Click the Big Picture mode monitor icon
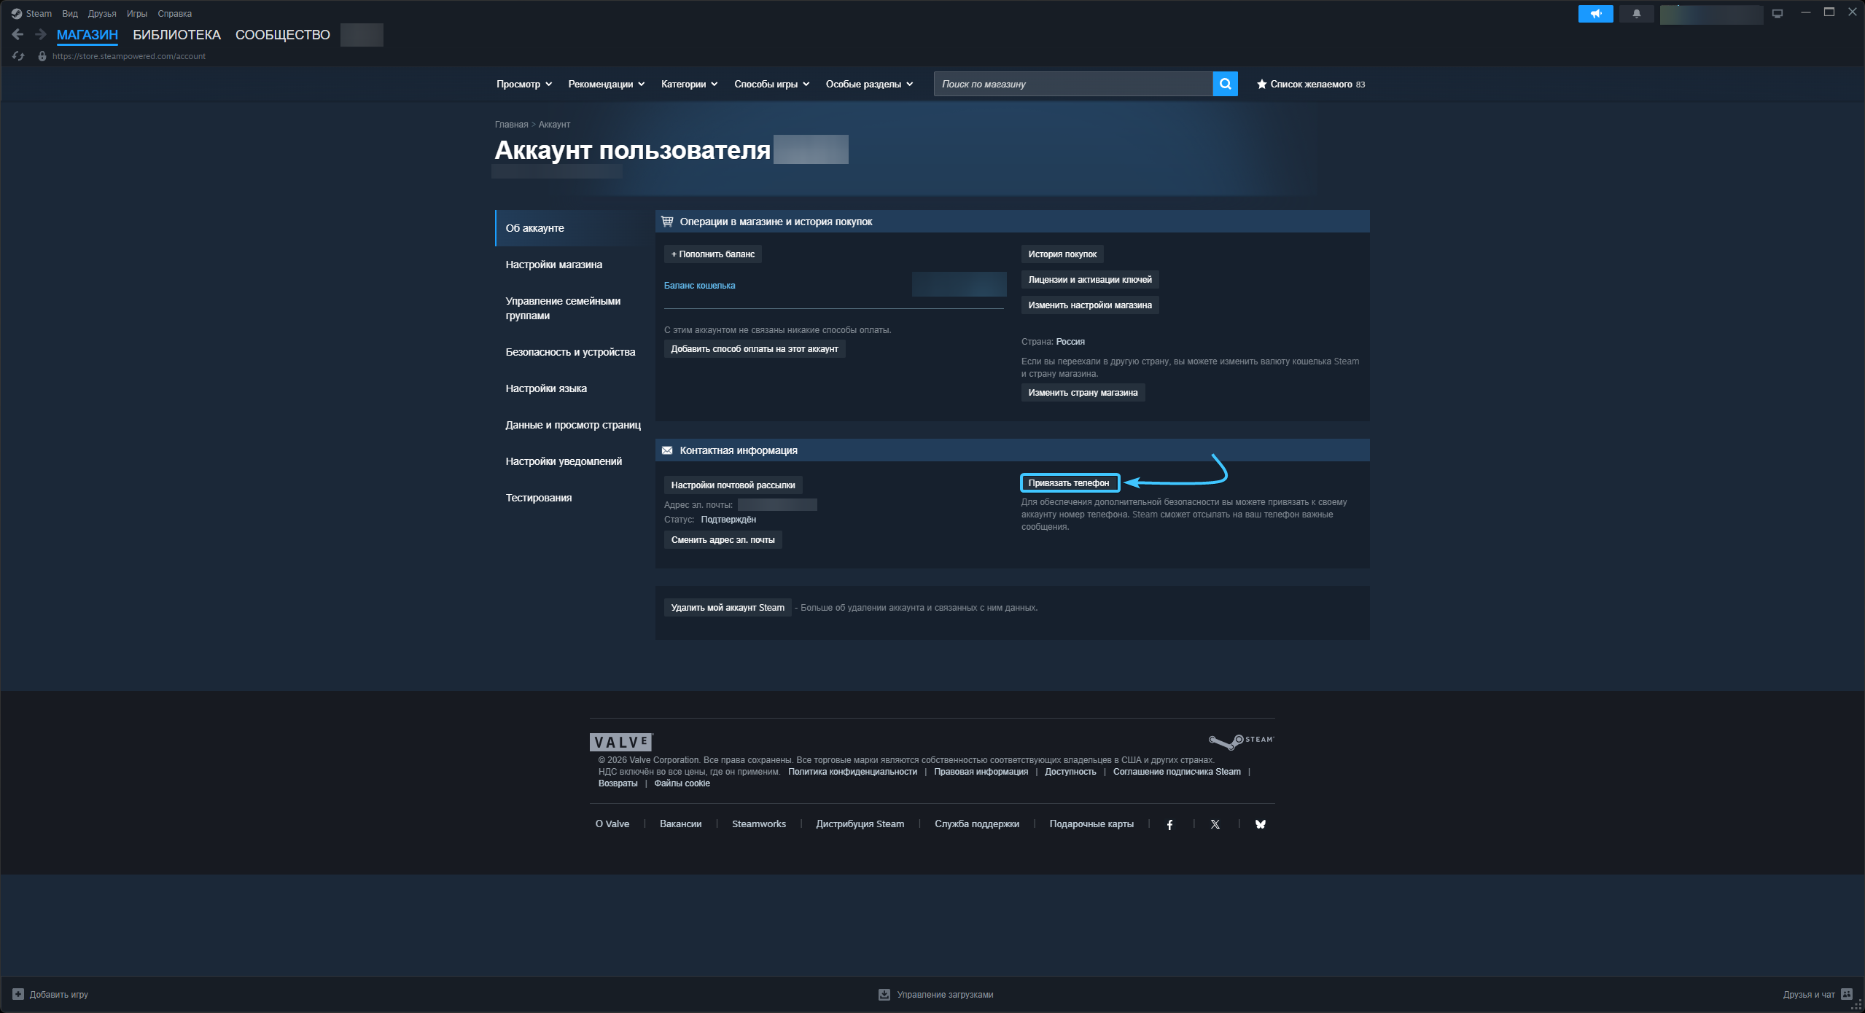 click(1777, 14)
